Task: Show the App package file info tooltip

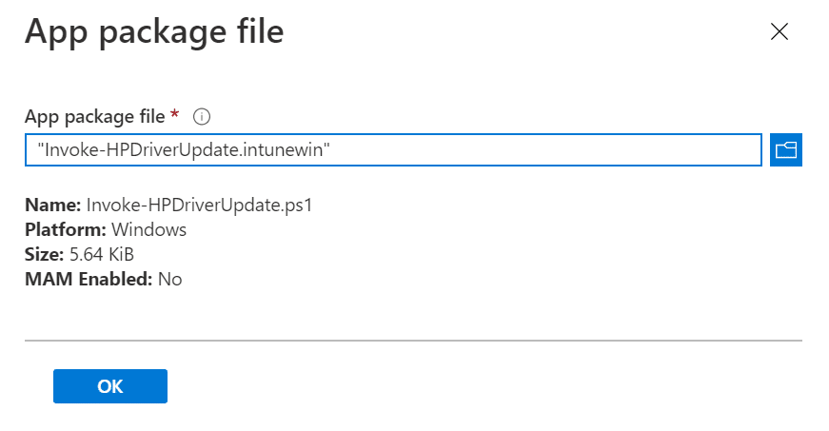Action: (202, 116)
